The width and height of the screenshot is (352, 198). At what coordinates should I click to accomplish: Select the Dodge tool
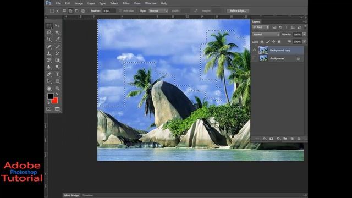pyautogui.click(x=57, y=67)
